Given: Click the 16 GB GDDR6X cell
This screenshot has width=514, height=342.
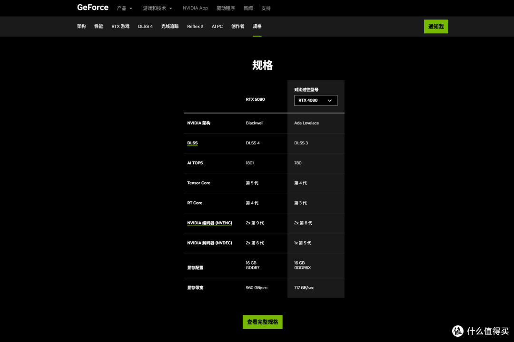Looking at the screenshot, I should (302, 265).
